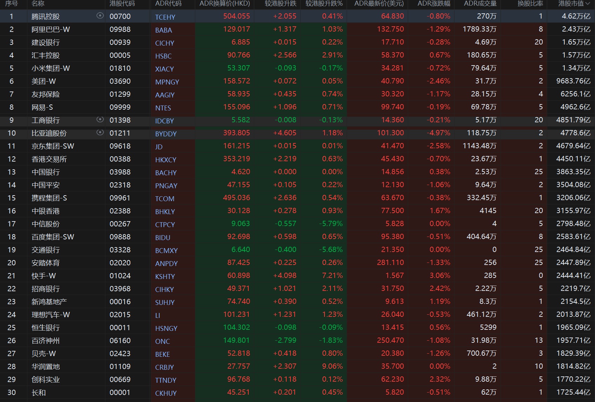This screenshot has width=595, height=402.
Task: Click the BYDDY ADR code
Action: tap(166, 134)
